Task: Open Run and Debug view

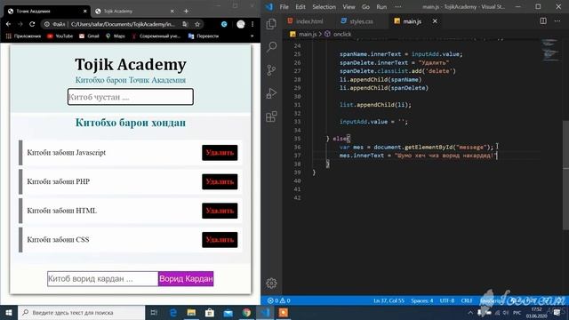Action: pos(271,93)
